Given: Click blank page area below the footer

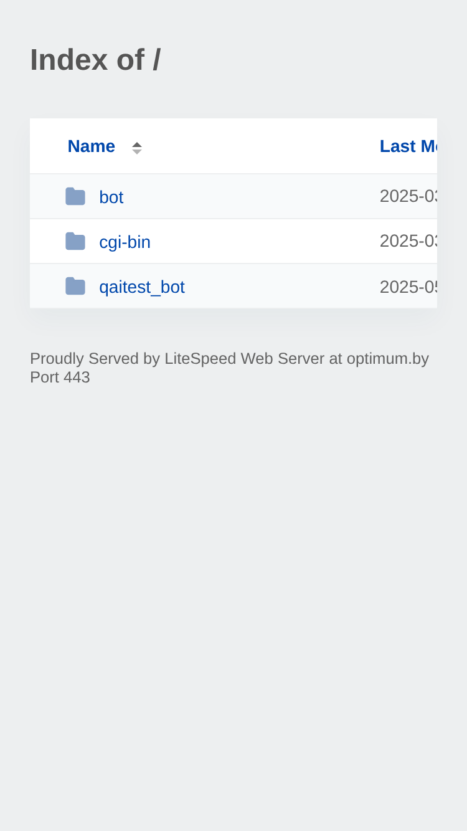Looking at the screenshot, I should (x=233, y=592).
